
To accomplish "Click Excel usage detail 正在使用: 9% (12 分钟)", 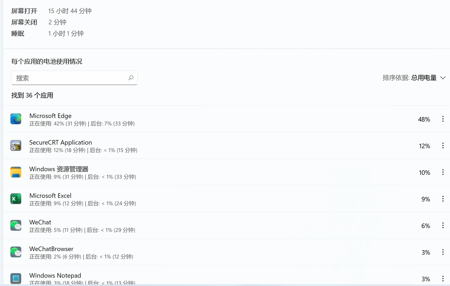I will tap(56, 204).
